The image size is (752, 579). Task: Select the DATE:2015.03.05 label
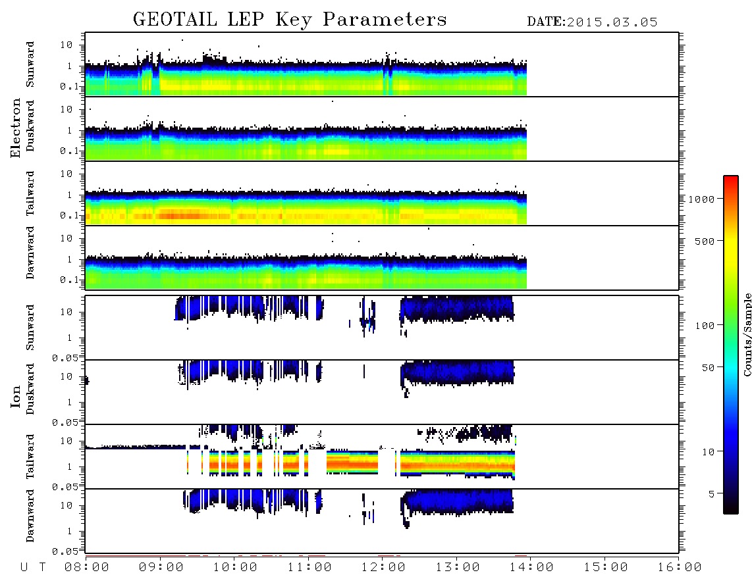pyautogui.click(x=592, y=22)
